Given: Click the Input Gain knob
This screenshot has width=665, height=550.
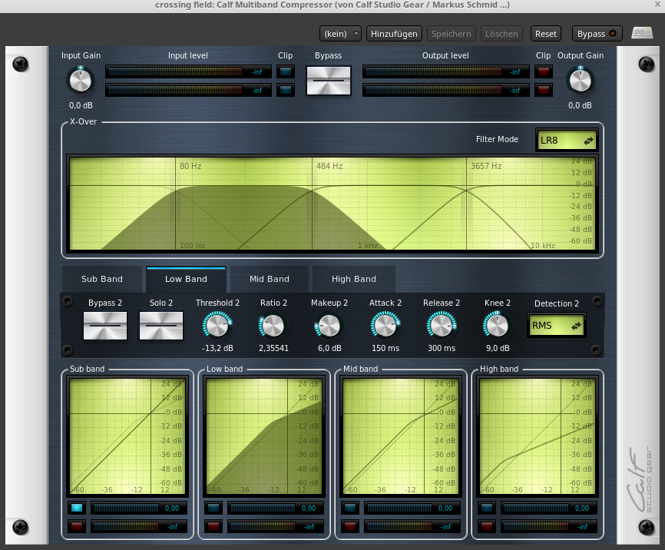Looking at the screenshot, I should tap(81, 80).
